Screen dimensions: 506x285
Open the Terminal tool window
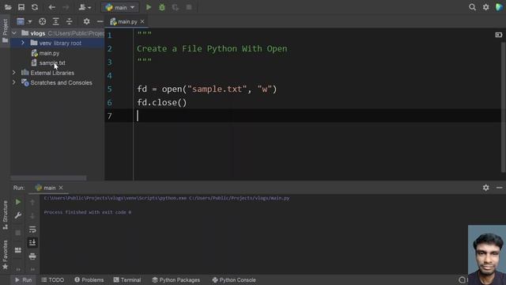(x=127, y=279)
